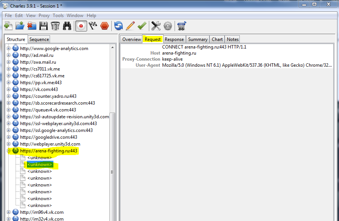Click the highlighted <unknown> request row
Image resolution: width=339 pixels, height=221 pixels.
coord(39,165)
